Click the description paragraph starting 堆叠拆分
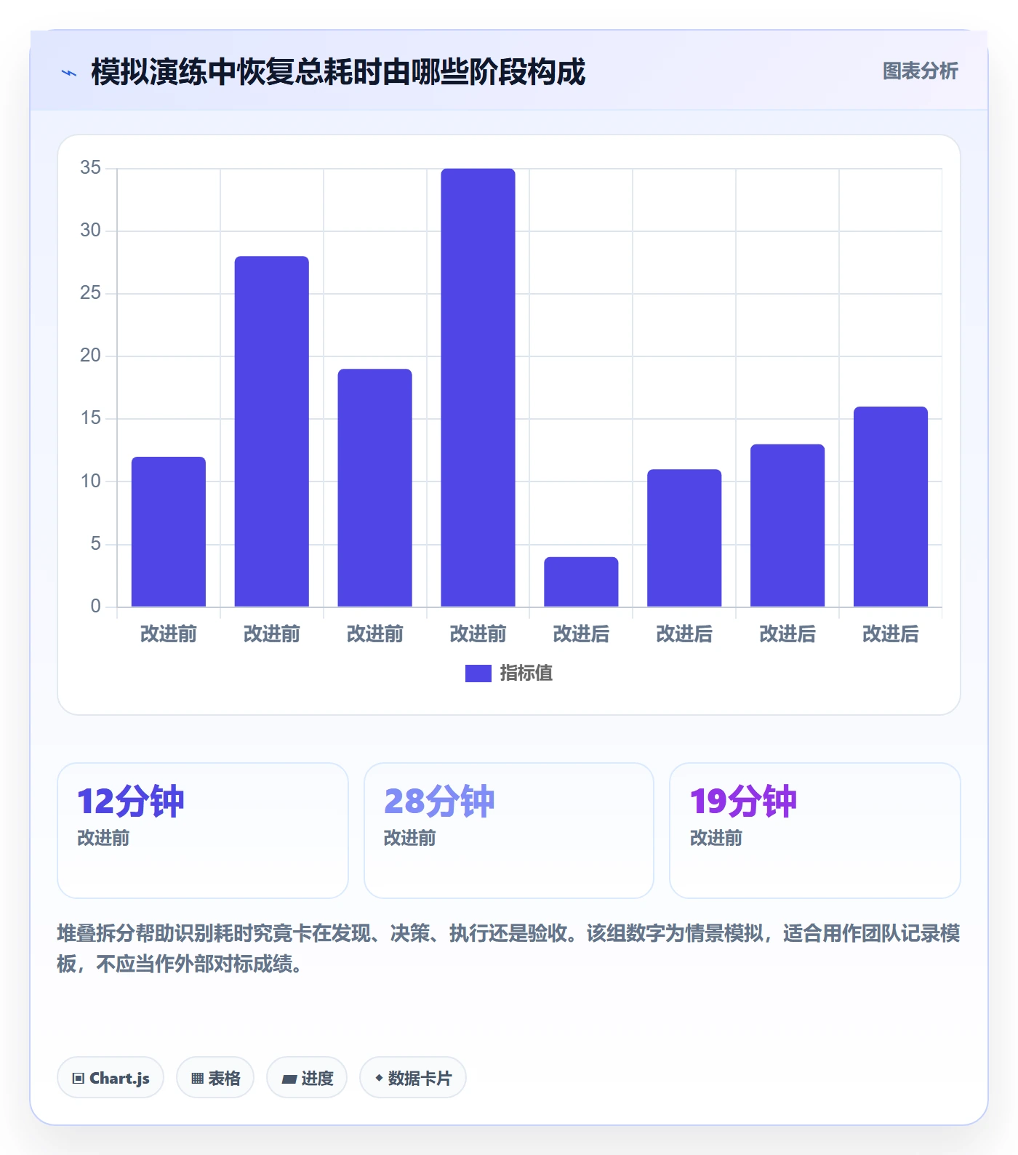This screenshot has height=1155, width=1018. (x=509, y=948)
